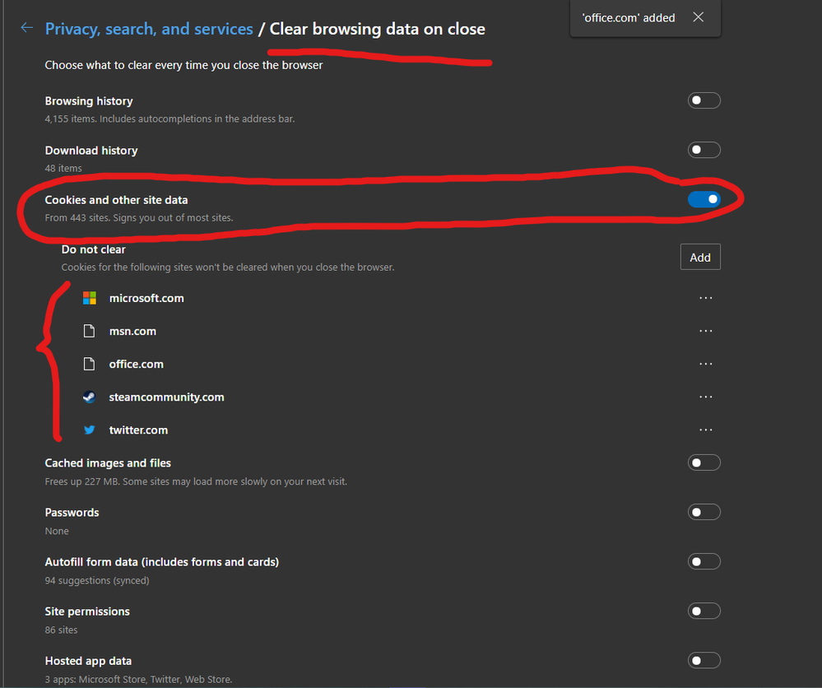Turn on Download history toggle
Image resolution: width=822 pixels, height=688 pixels.
[704, 150]
